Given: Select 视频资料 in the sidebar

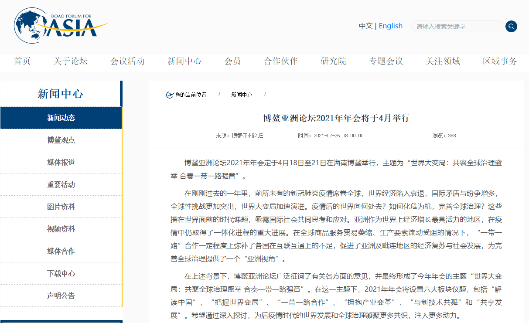Looking at the screenshot, I should [61, 229].
